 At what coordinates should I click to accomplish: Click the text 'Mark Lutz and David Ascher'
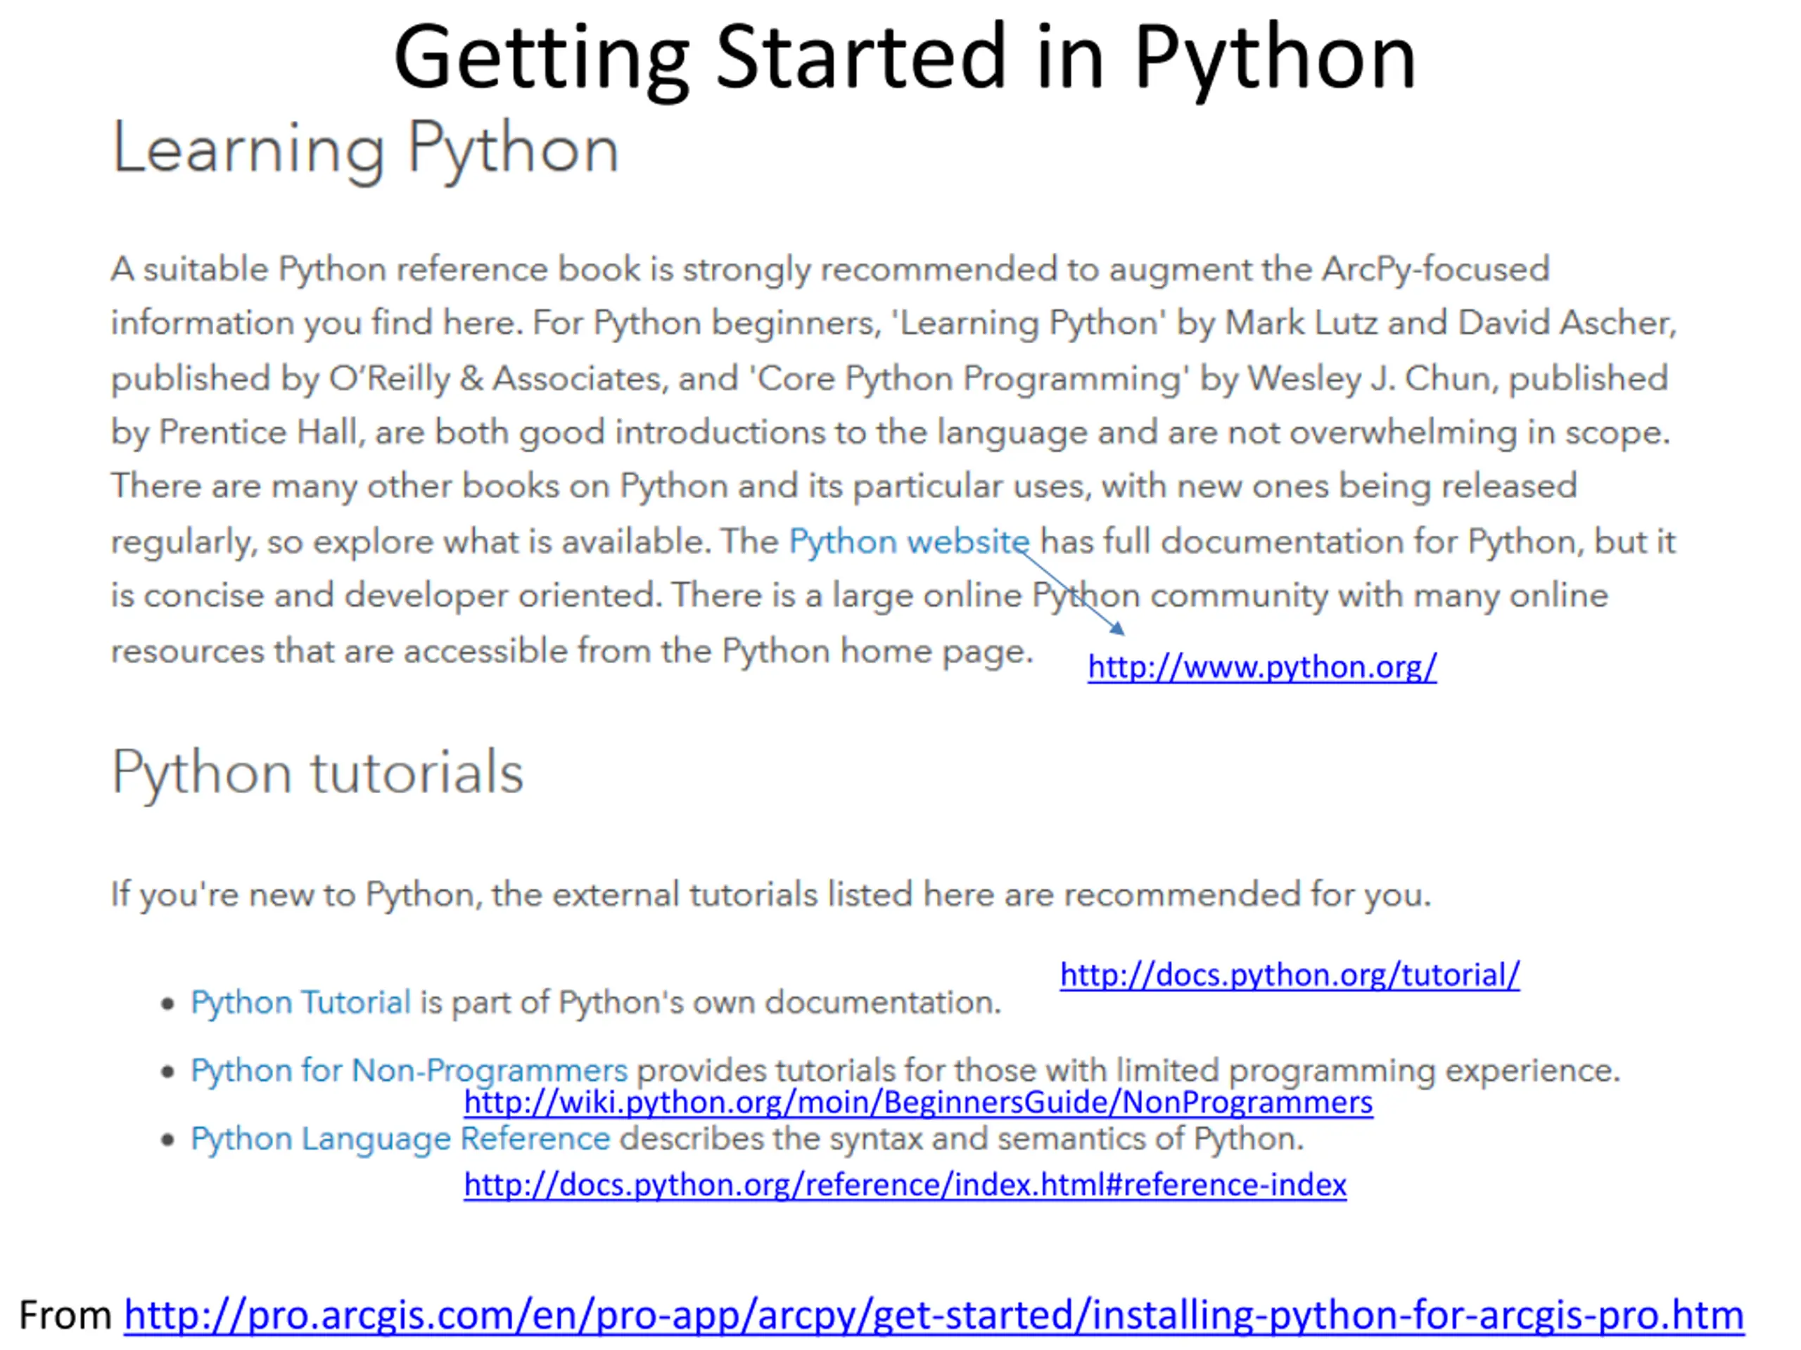[1449, 323]
